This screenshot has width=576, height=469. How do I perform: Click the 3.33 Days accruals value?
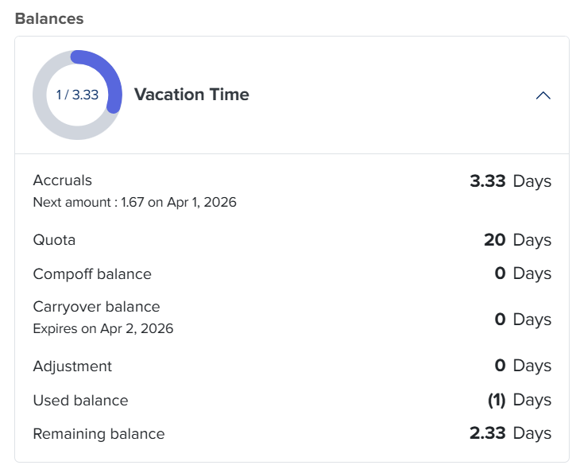pos(510,181)
